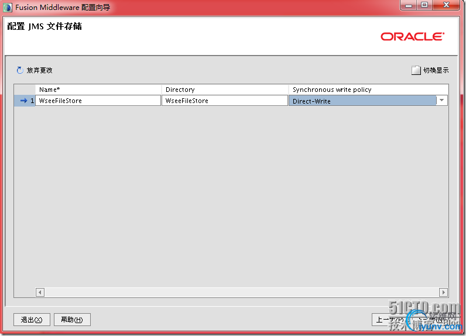This screenshot has height=336, width=466.
Task: Click the horizontal scrollbar left arrow
Action: (40, 292)
